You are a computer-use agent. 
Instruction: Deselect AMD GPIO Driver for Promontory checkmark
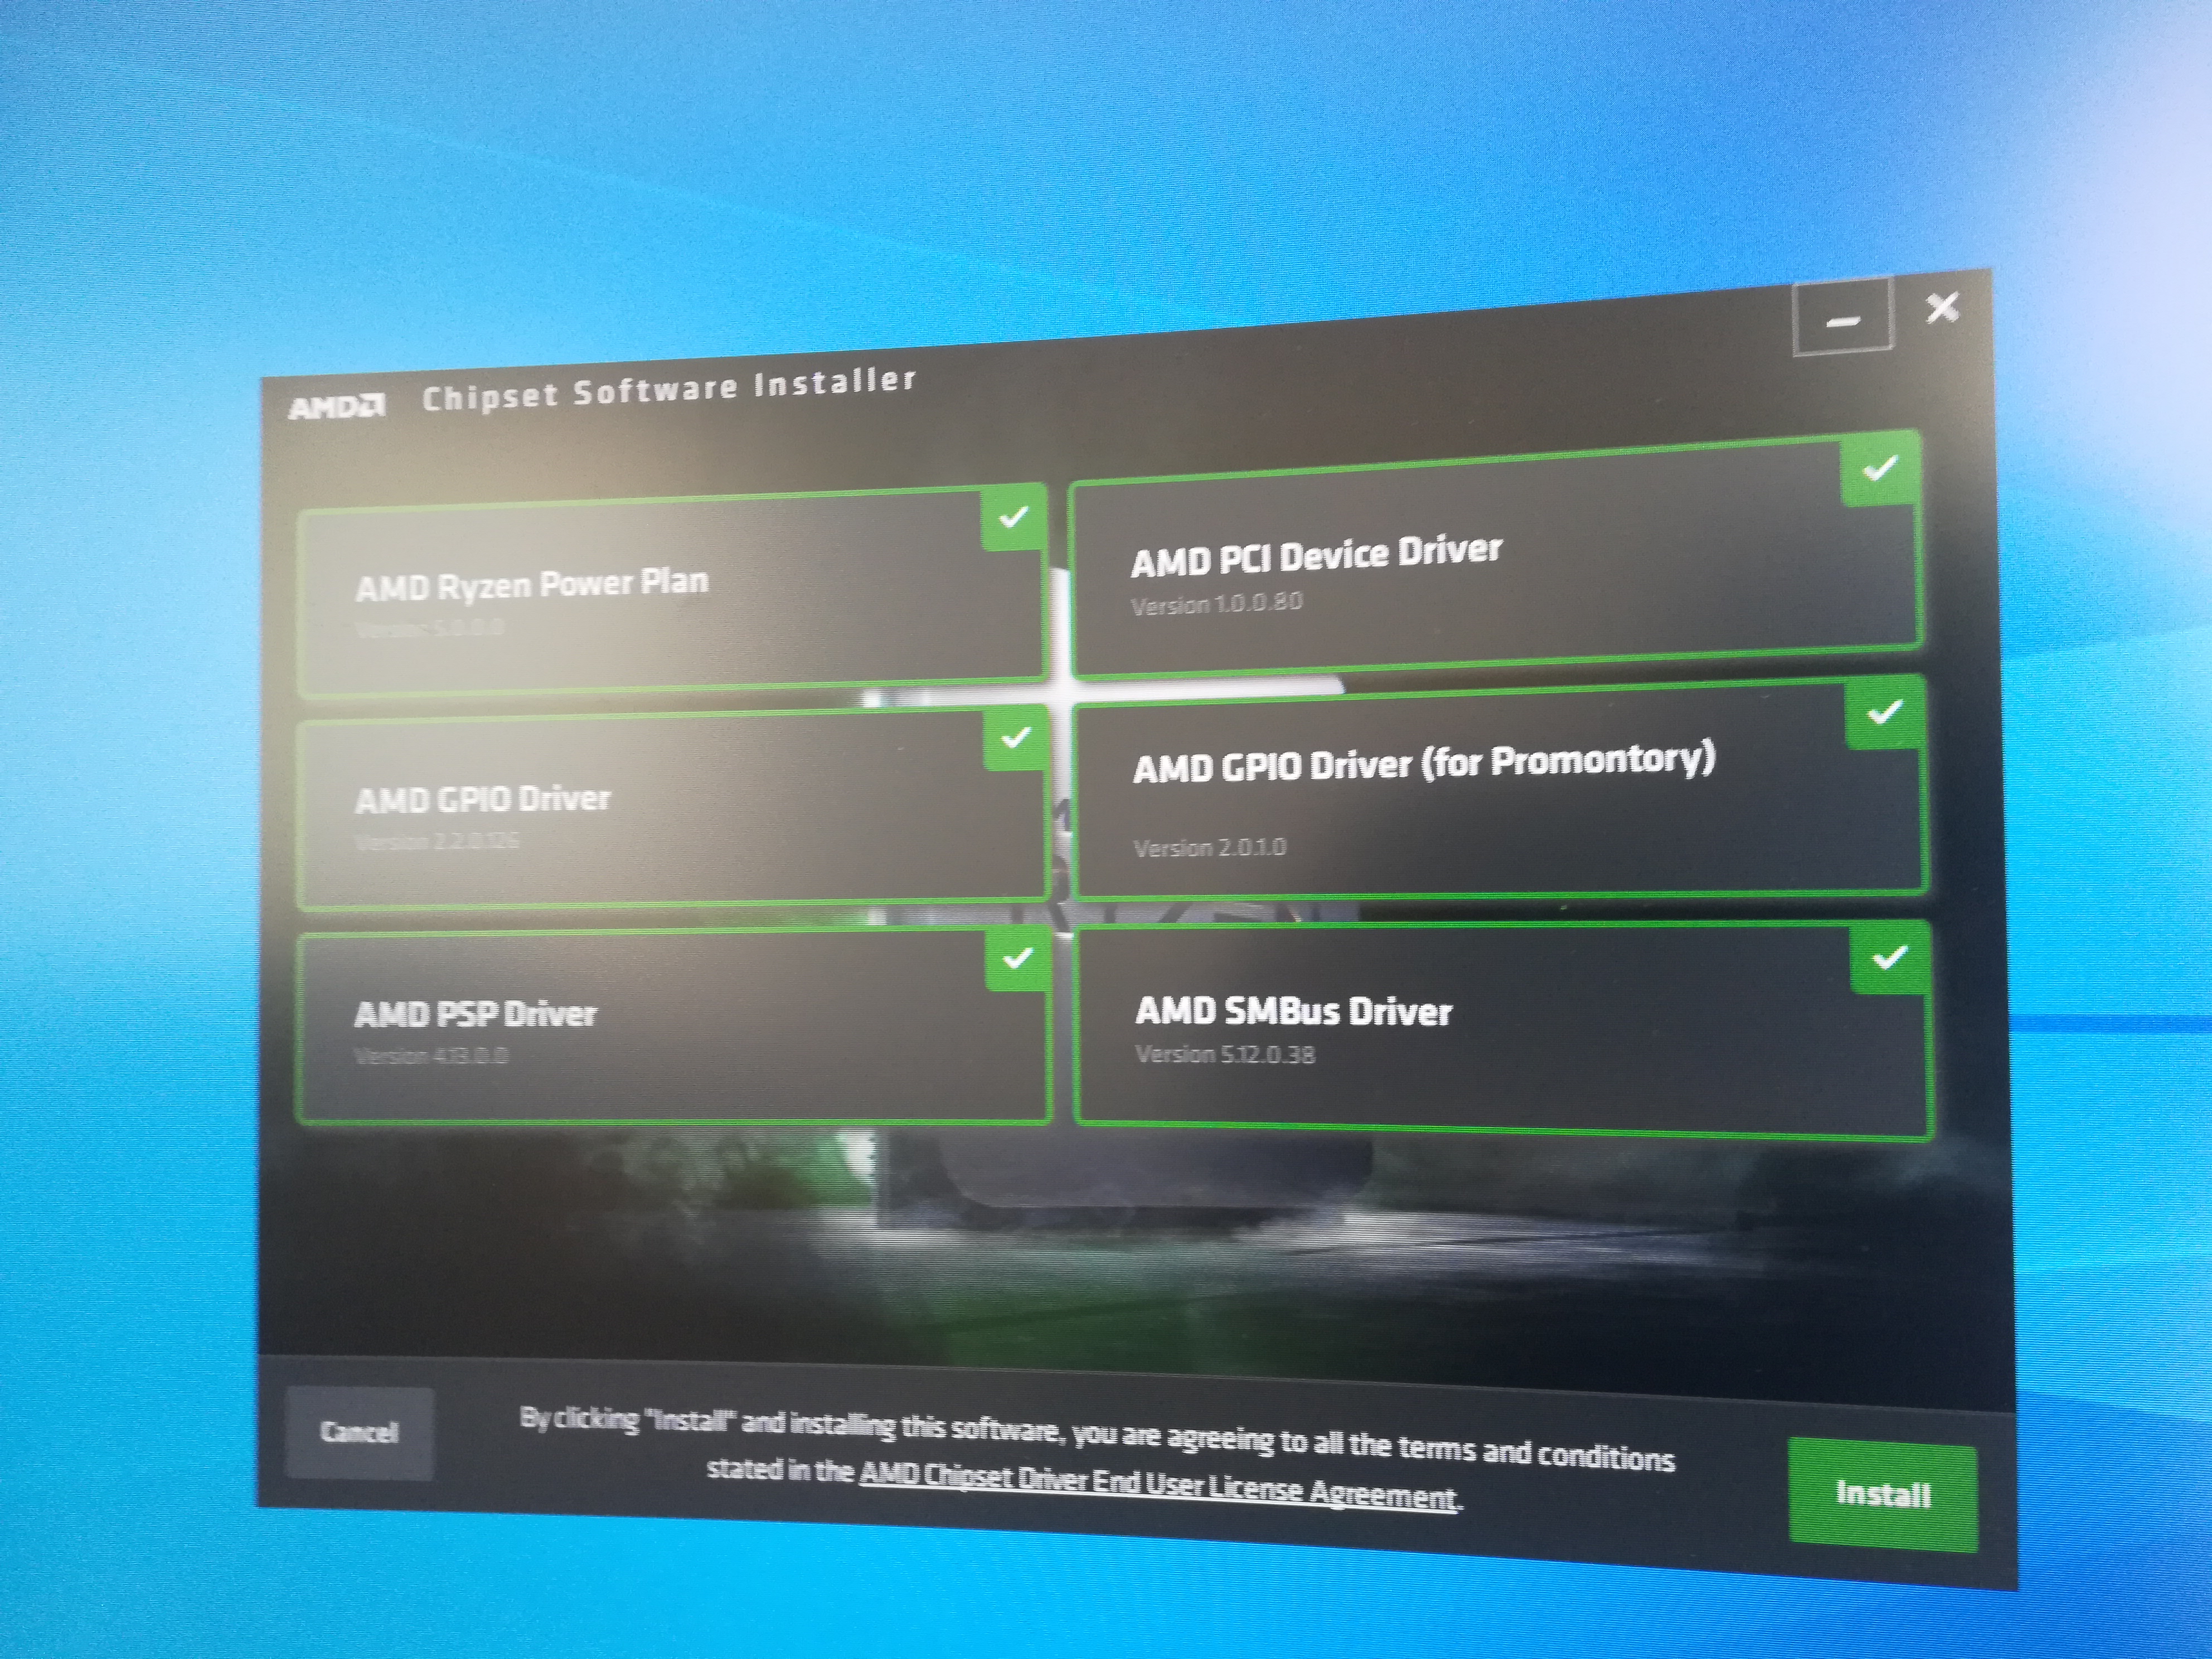pos(1885,713)
